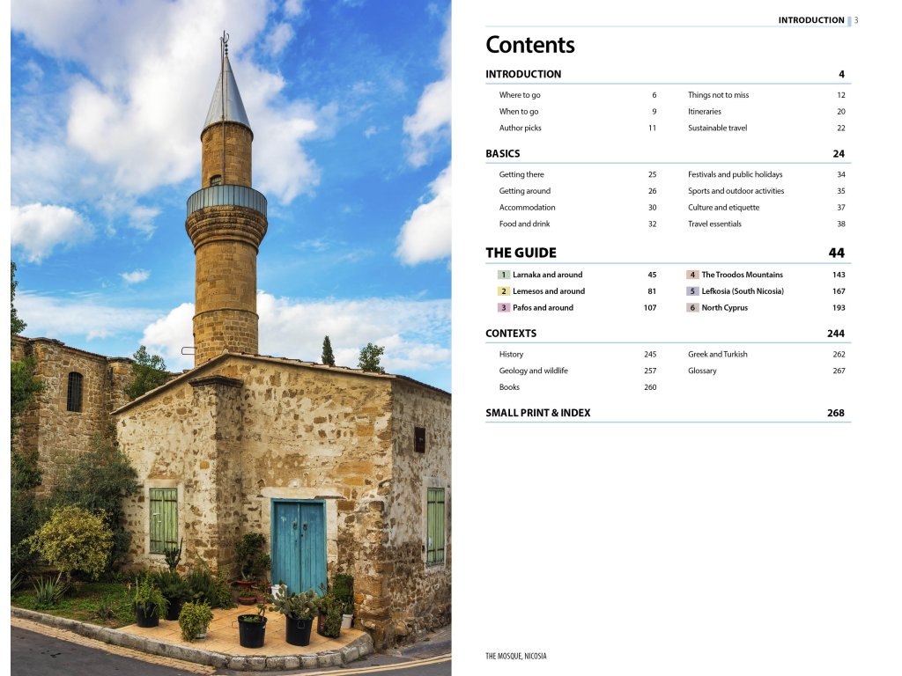Open the 'When to go' entry
The image size is (902, 676).
(518, 112)
